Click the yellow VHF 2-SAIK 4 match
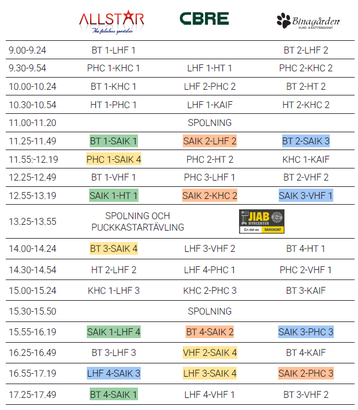Viewport: 358px width, 410px height. [210, 352]
